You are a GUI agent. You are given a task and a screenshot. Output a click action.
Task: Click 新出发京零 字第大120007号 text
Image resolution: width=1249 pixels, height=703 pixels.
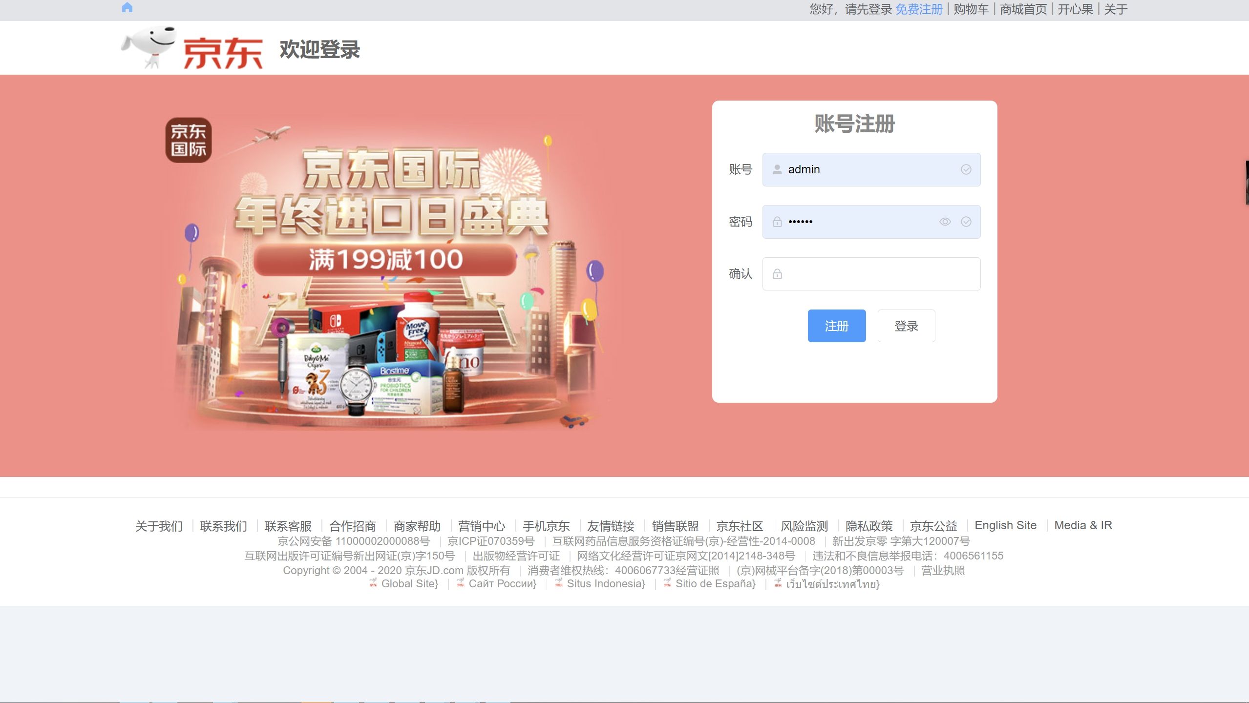point(901,541)
